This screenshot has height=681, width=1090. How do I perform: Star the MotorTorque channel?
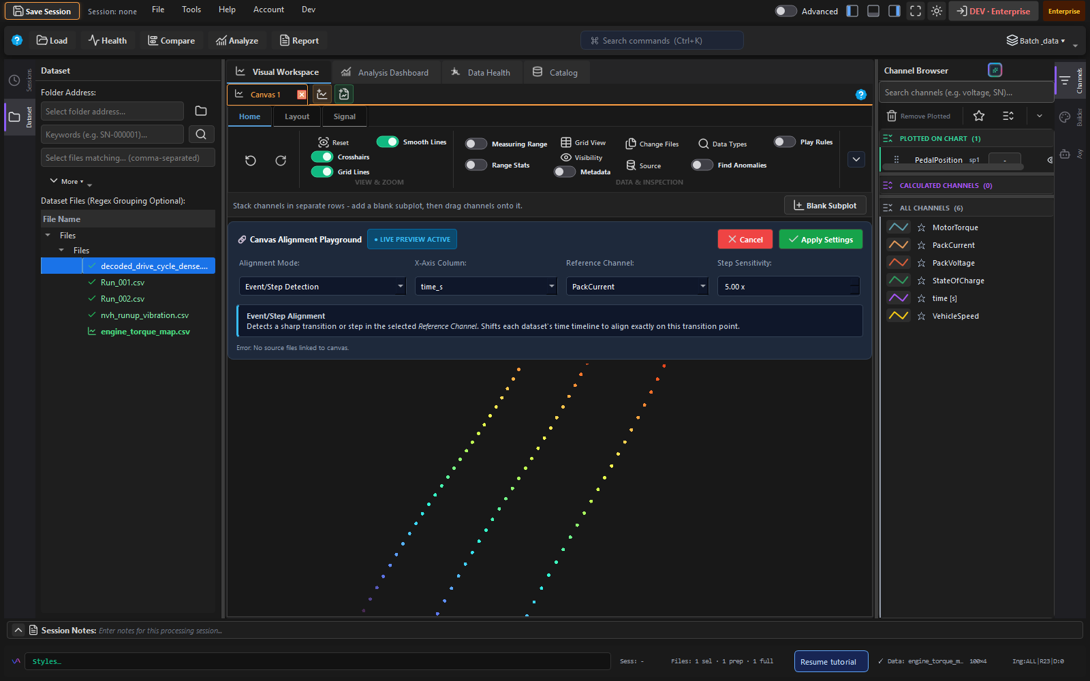921,227
